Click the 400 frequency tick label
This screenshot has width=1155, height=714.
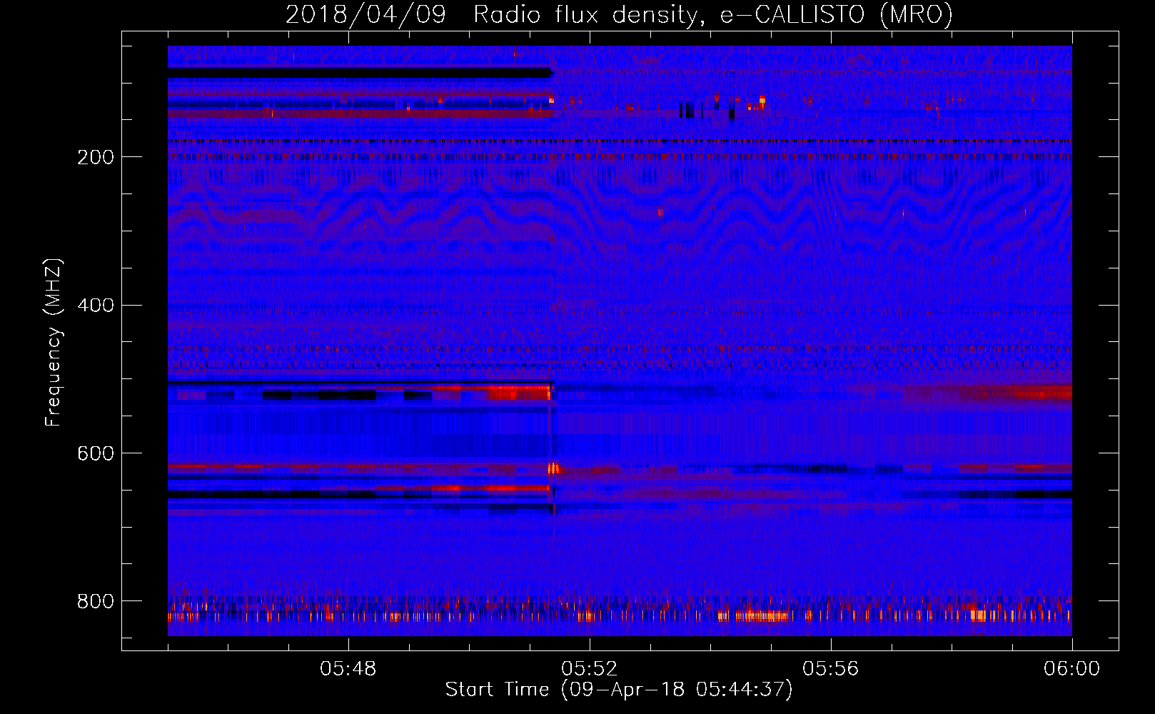96,306
